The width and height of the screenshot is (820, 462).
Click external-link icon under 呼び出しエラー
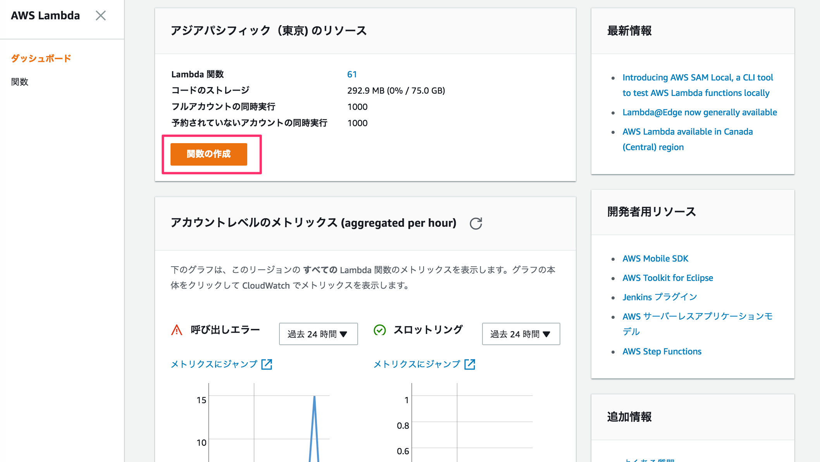click(267, 364)
